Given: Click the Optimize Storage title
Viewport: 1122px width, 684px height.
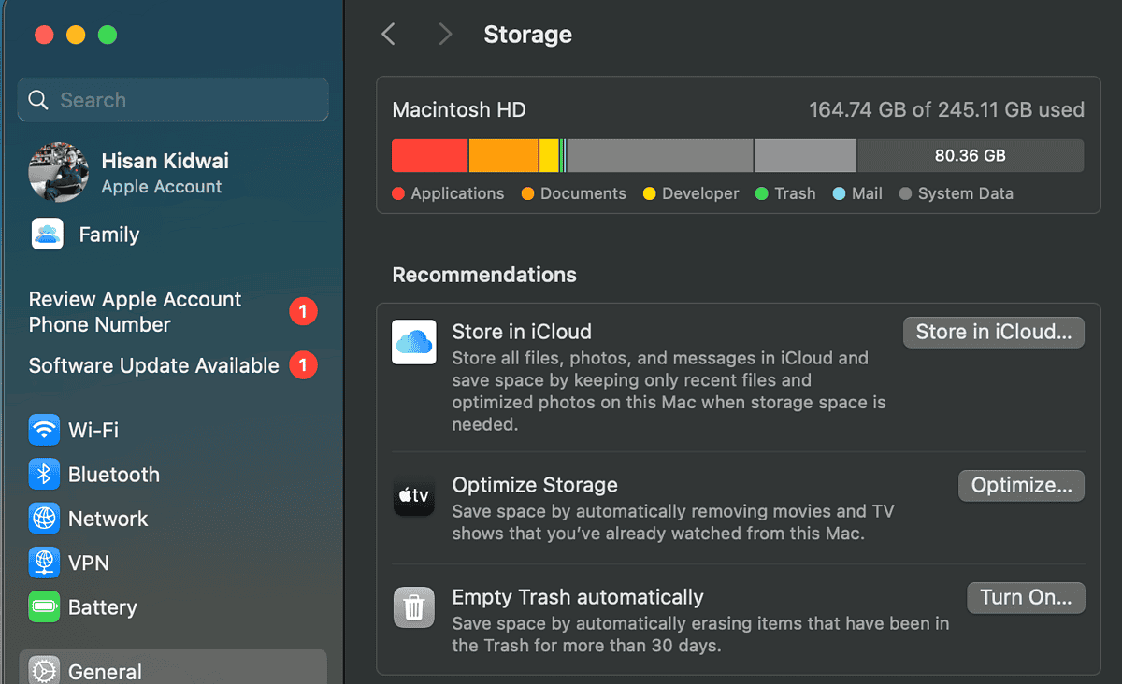Looking at the screenshot, I should 535,485.
